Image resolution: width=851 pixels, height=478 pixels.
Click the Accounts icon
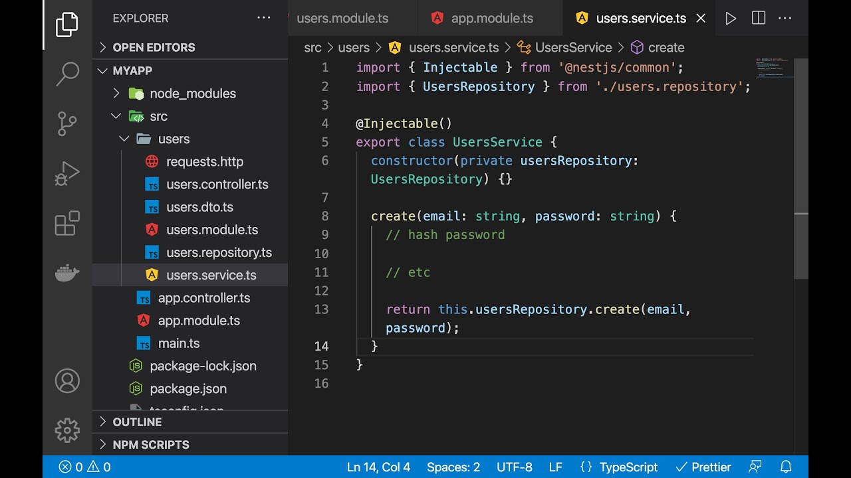(67, 381)
